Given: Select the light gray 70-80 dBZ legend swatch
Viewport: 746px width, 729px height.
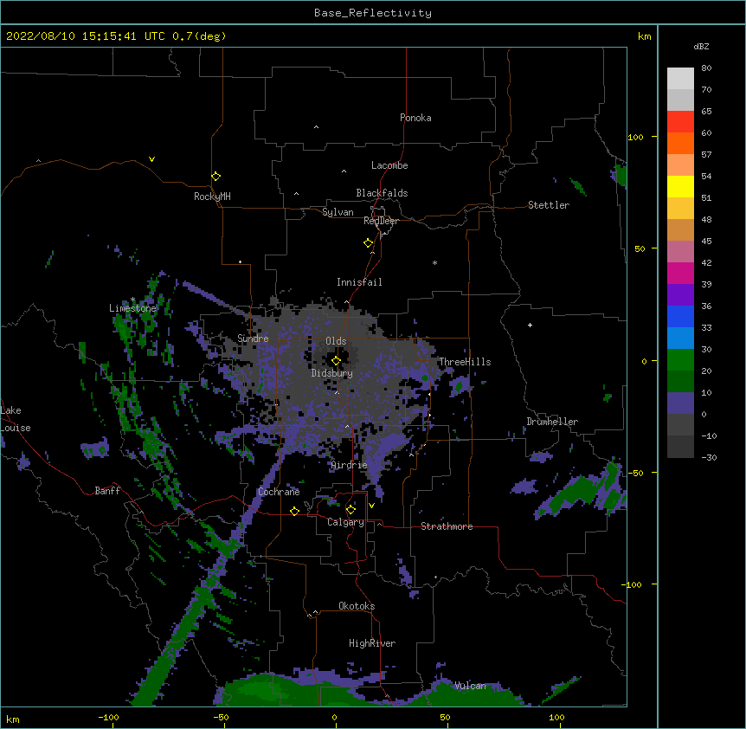Looking at the screenshot, I should pos(680,79).
